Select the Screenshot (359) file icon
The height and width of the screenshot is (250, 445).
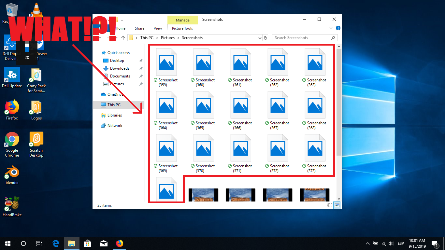point(166,62)
